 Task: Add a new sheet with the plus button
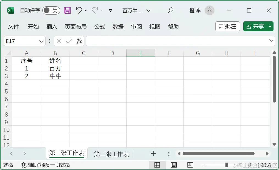pos(153,154)
